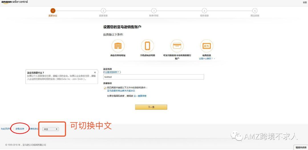Click the 获取支持 support link
308x150 pixels.
point(20,129)
